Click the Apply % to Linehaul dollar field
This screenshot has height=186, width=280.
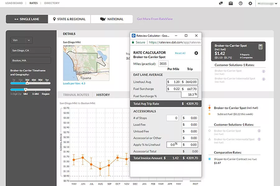[x=190, y=145]
